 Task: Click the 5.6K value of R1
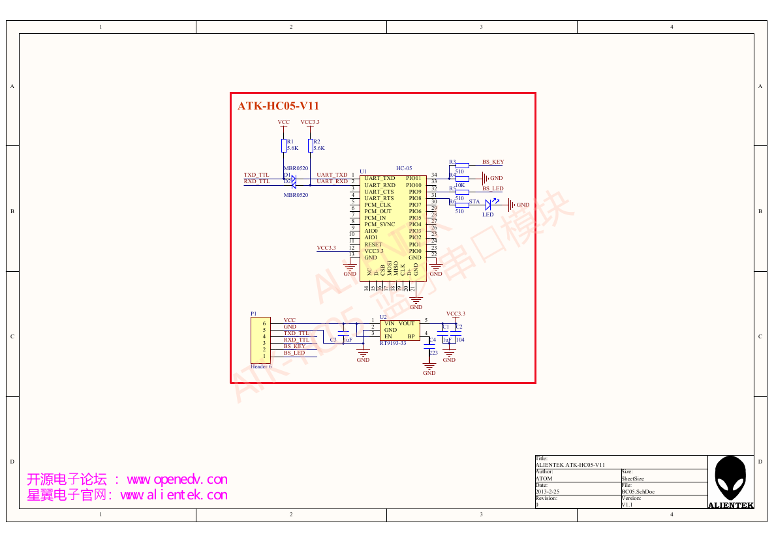pyautogui.click(x=293, y=148)
